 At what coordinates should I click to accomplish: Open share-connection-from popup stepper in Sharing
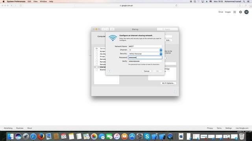(166, 58)
